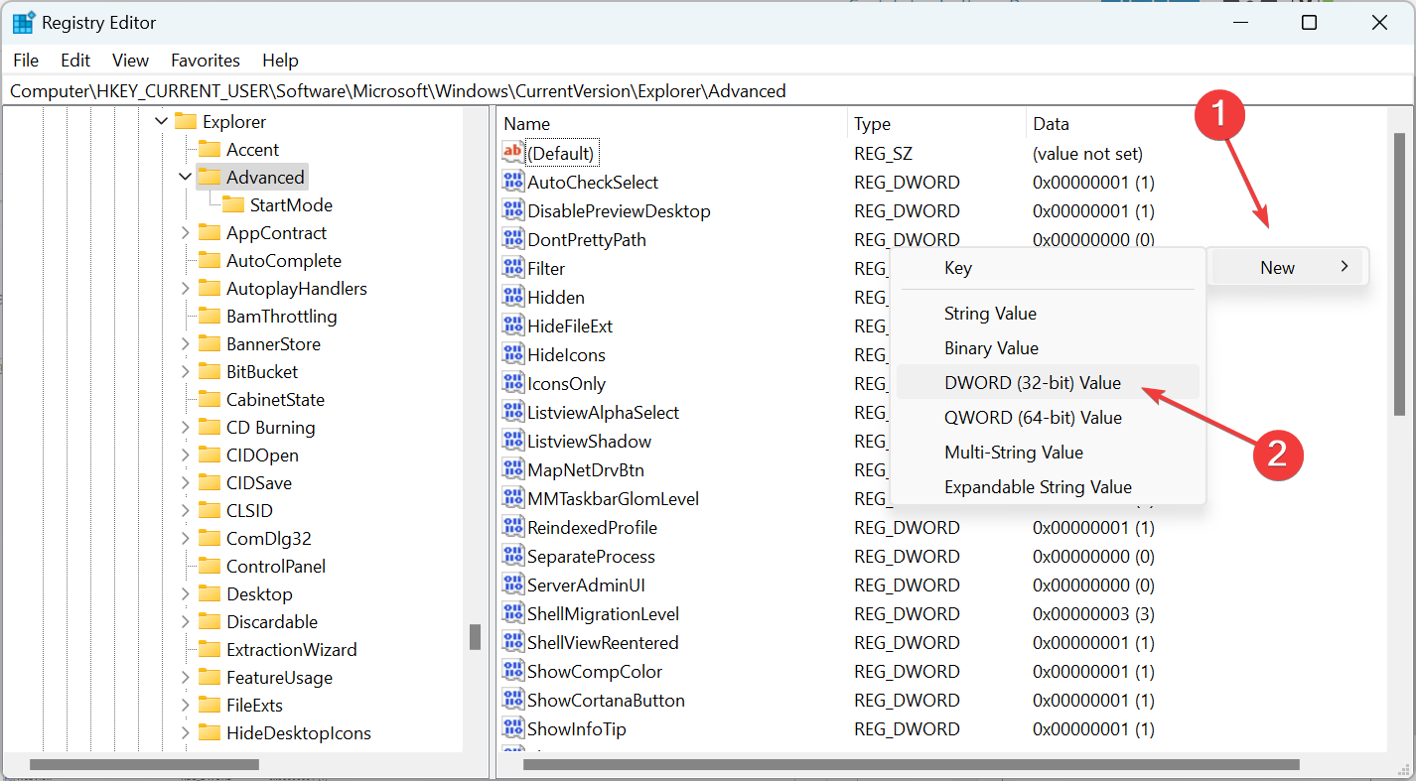Click the ShowInfoTip value icon
This screenshot has height=781, width=1416.
[513, 728]
